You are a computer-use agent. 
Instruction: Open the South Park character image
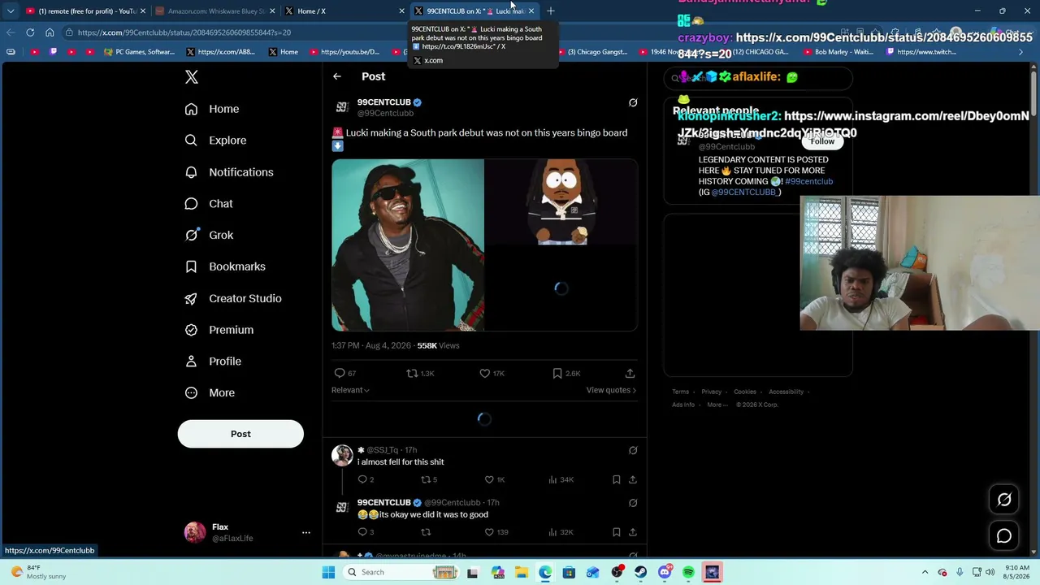(561, 201)
